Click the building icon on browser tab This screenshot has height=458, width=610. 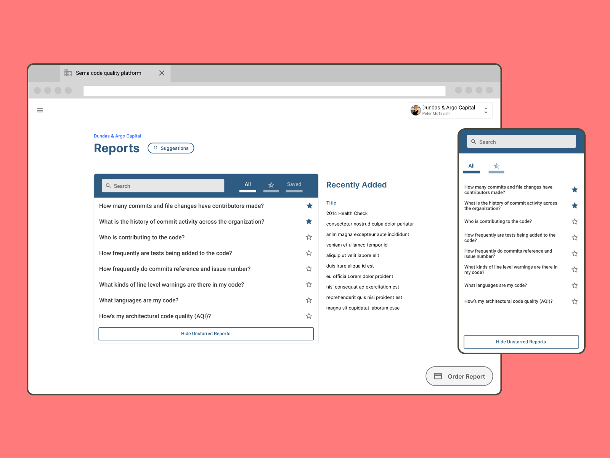click(x=68, y=73)
